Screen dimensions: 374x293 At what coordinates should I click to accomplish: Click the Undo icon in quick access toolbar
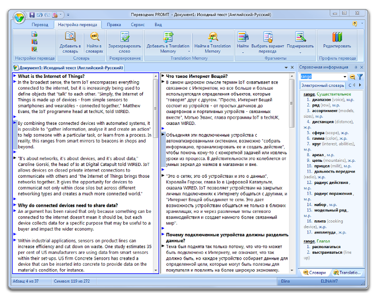[x=39, y=15]
